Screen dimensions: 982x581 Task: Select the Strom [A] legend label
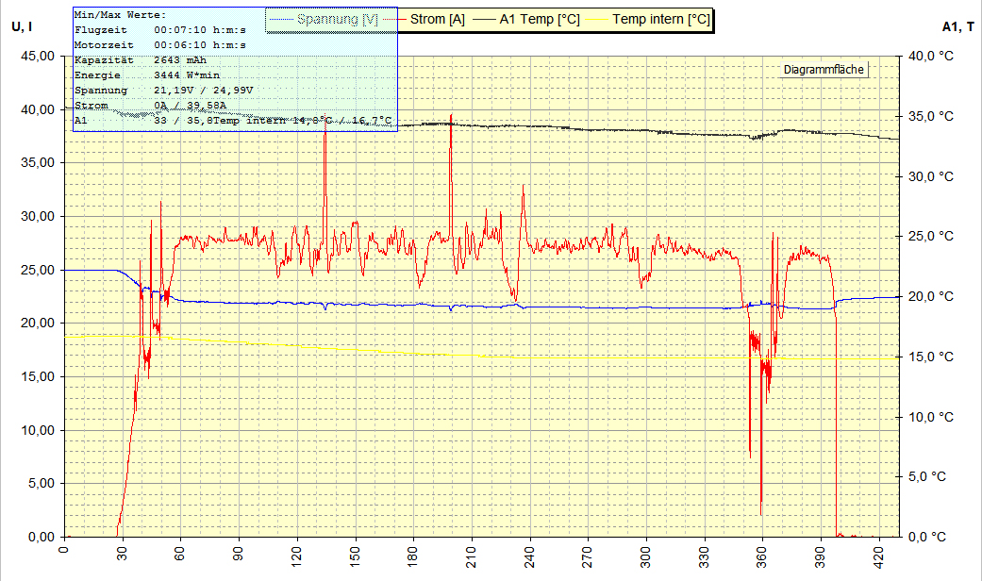point(437,19)
